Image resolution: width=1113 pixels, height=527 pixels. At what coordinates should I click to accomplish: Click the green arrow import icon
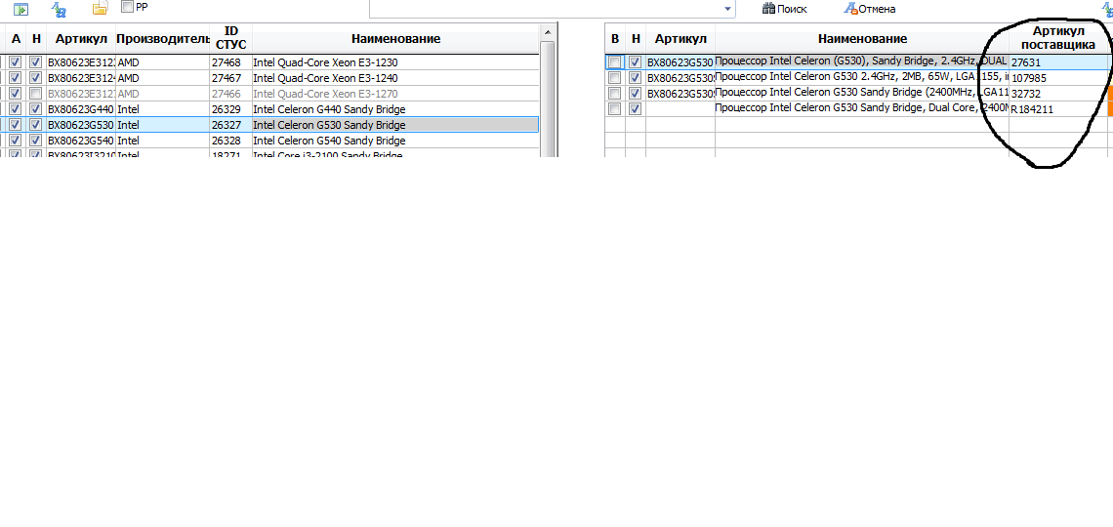coord(21,9)
